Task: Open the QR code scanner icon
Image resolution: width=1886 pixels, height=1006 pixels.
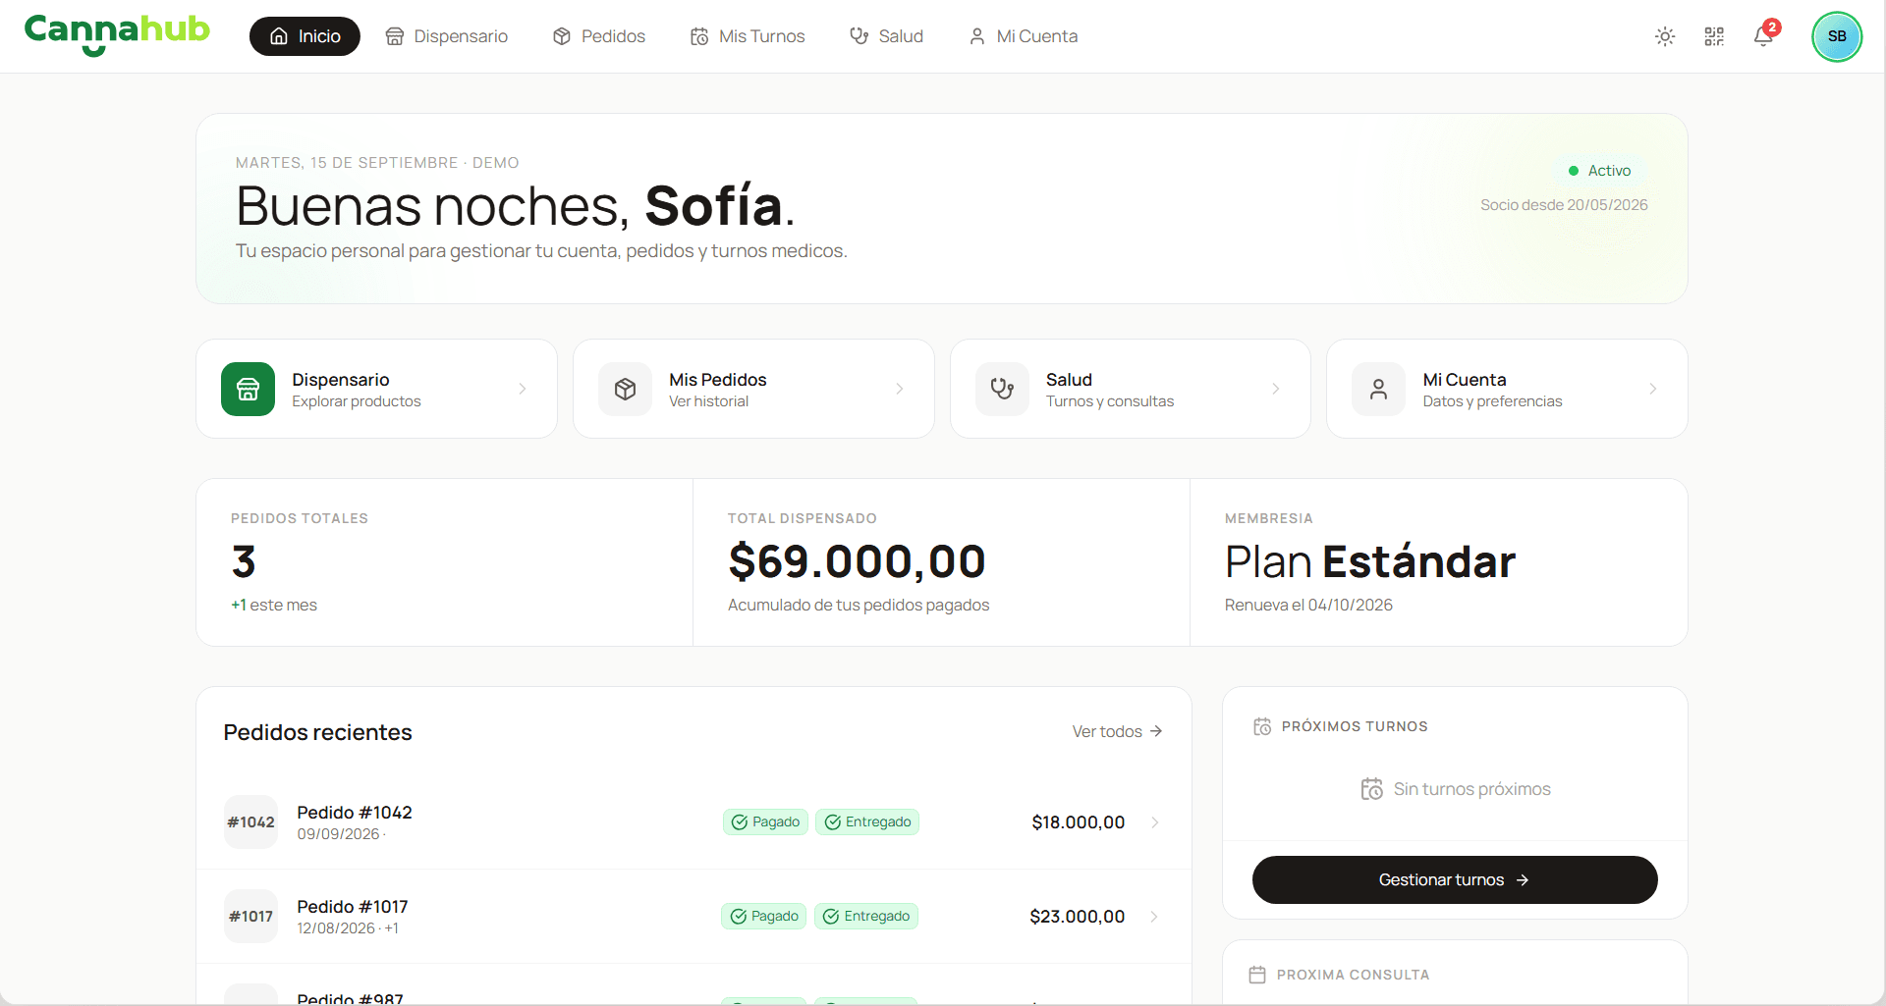Action: tap(1713, 36)
